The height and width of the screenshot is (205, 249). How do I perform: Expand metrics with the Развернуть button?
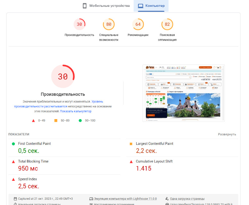[x=227, y=134]
